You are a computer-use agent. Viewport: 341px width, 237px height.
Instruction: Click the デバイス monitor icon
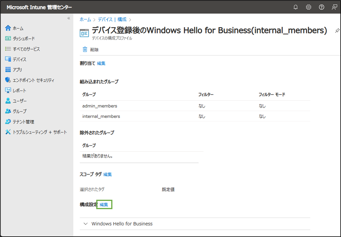pyautogui.click(x=8, y=59)
